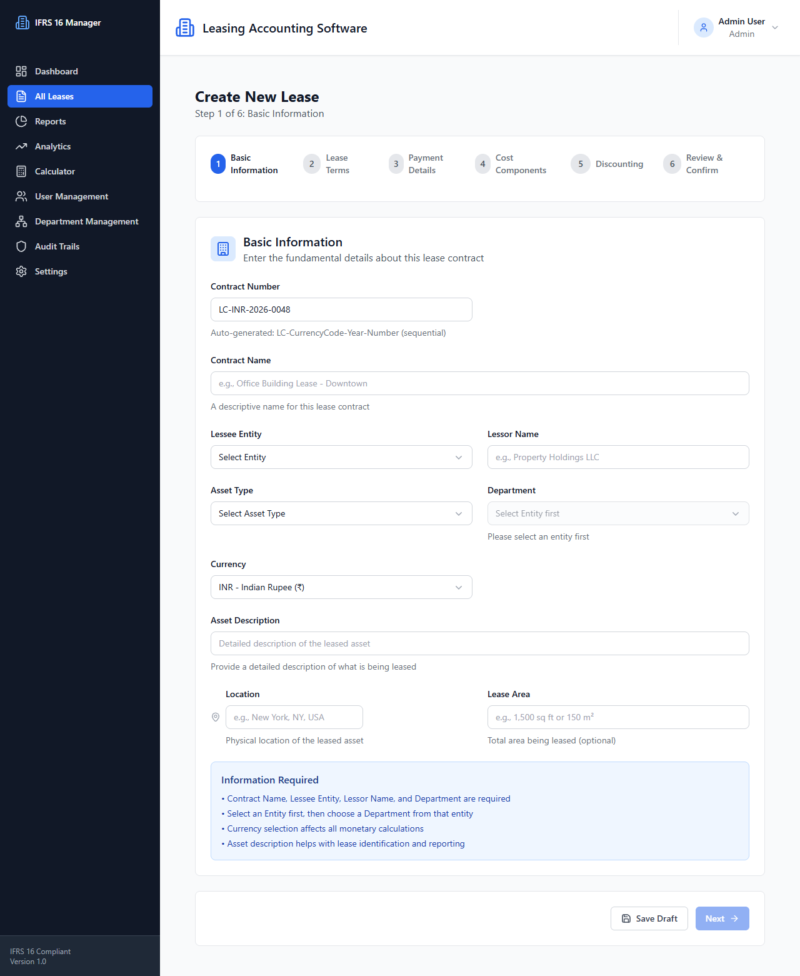The height and width of the screenshot is (976, 800).
Task: Go to step 2 Lease Terms
Action: [x=326, y=164]
